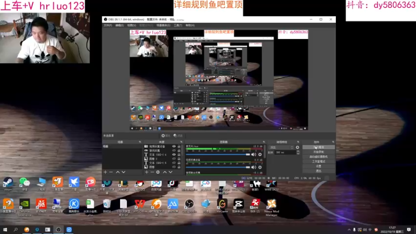Toggle lock on 视频采集设备 source
Screen dimensions: 416x234
179,147
